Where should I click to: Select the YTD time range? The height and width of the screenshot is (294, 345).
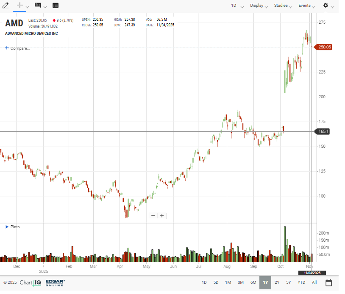click(301, 283)
